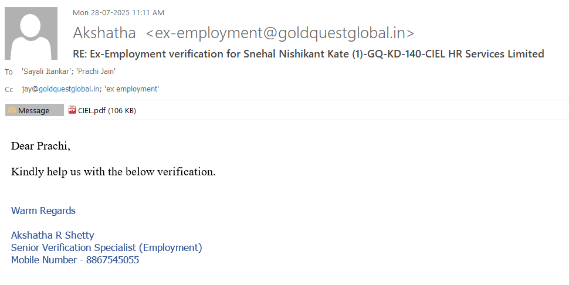
Task: Click the 'Warm Regards' sign-off text
Action: (43, 211)
